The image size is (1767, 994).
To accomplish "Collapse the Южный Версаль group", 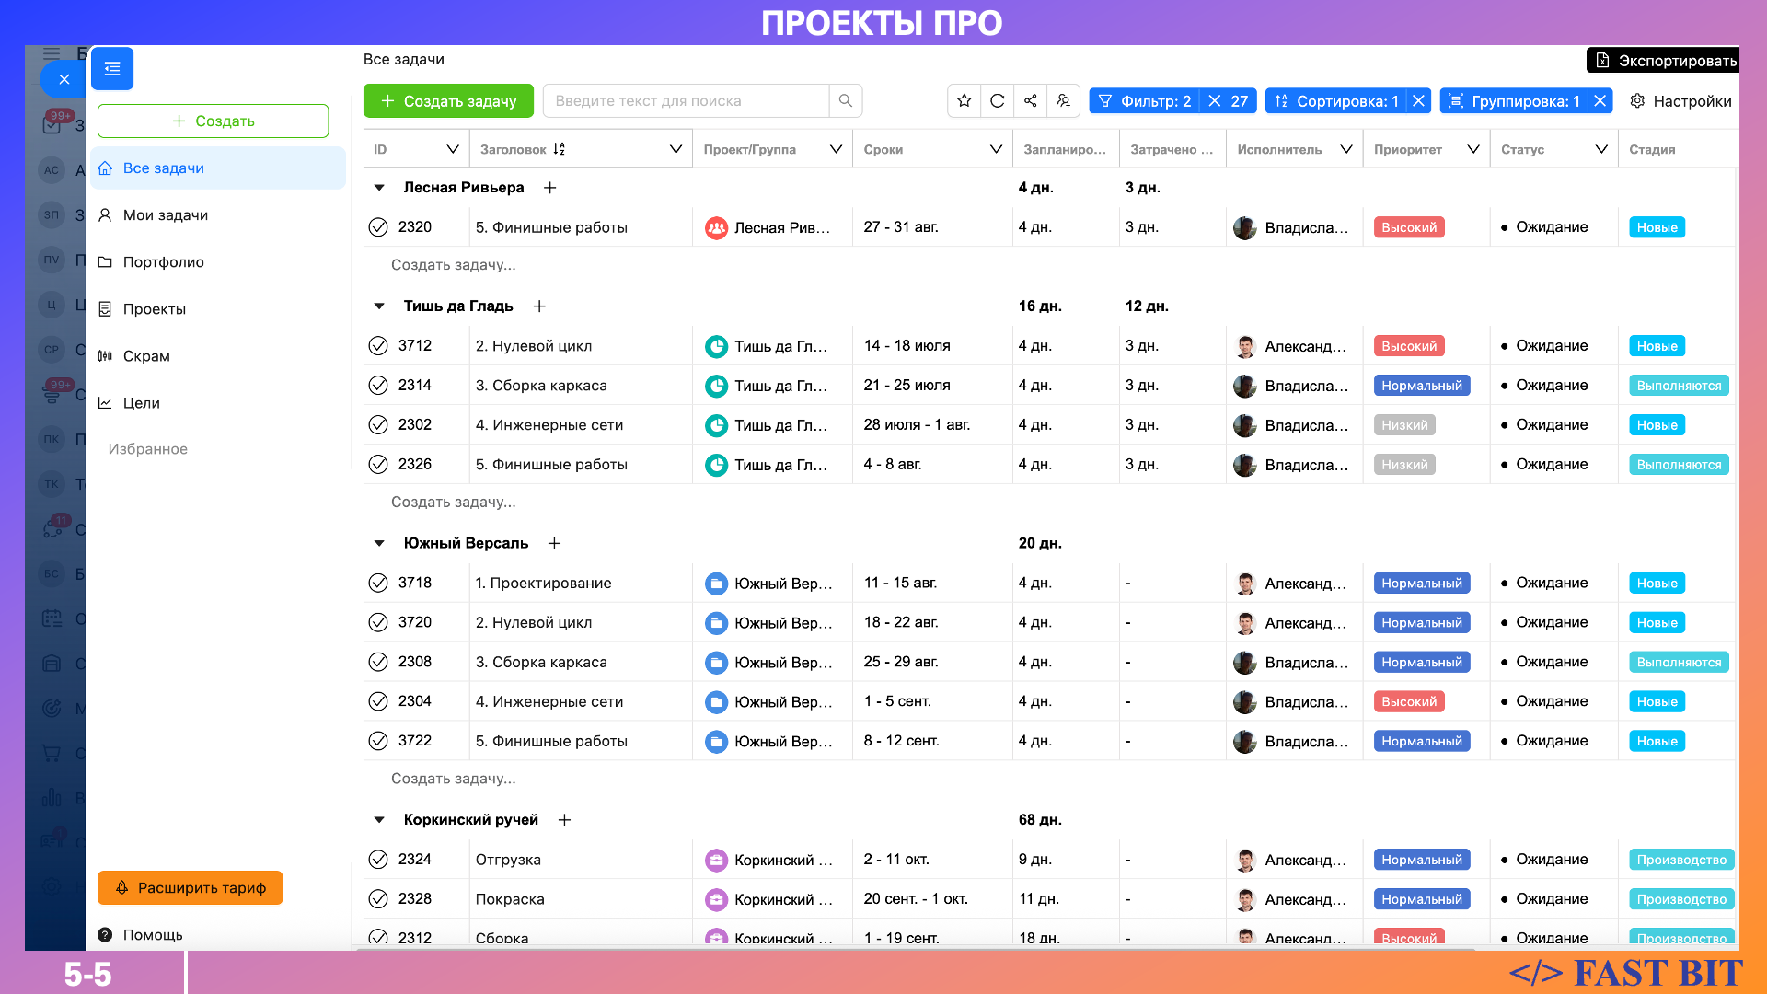I will coord(379,544).
